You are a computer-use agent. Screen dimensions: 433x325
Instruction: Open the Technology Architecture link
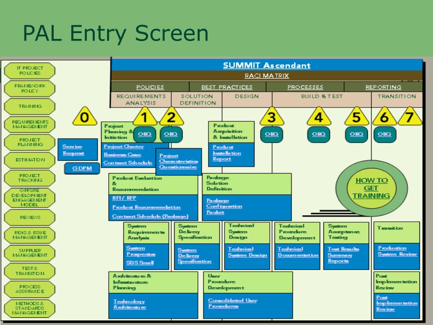129,304
